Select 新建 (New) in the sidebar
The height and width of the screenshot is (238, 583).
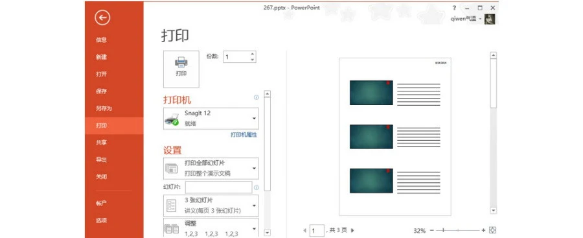coord(101,57)
